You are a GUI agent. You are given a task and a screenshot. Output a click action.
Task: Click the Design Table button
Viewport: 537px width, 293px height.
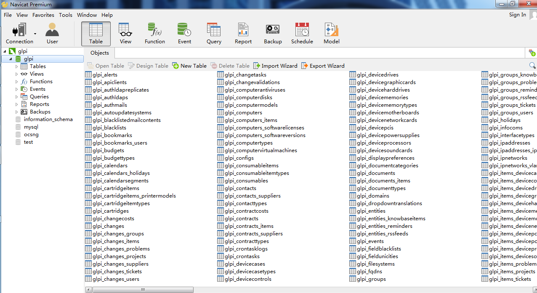pyautogui.click(x=148, y=66)
